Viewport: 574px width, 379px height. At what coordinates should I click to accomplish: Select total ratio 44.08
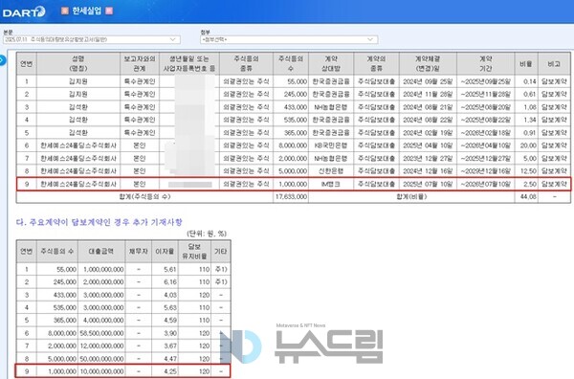[x=528, y=196]
